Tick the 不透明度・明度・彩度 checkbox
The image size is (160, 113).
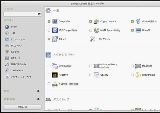click(x=49, y=84)
